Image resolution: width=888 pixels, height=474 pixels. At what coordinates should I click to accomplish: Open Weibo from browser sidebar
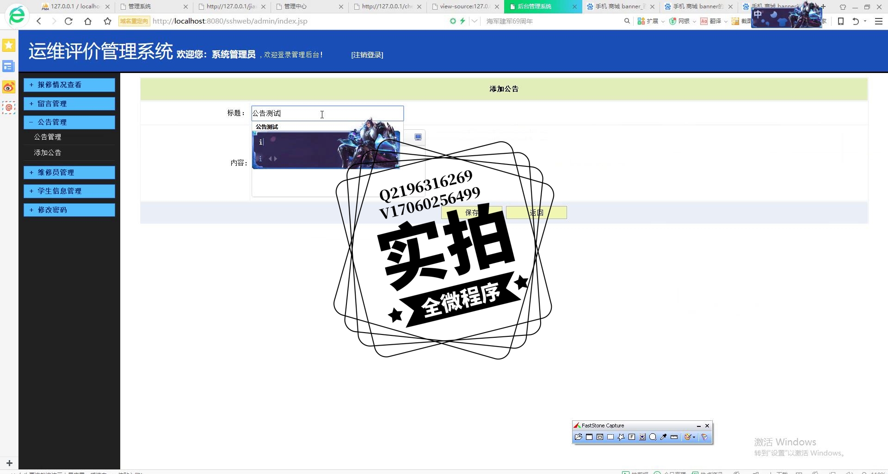click(9, 87)
